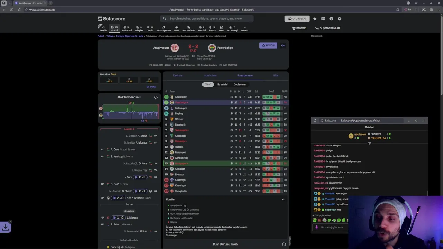Open the DÜŞEN ORANLAR link
The image size is (443, 249).
pyautogui.click(x=327, y=28)
